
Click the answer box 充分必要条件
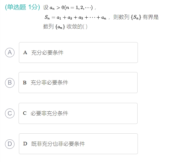click(x=78, y=53)
